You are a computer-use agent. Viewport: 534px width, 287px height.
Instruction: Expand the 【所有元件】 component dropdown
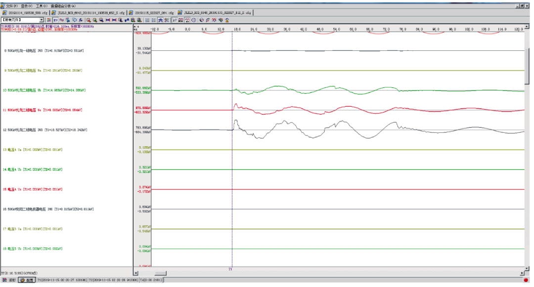[x=42, y=20]
